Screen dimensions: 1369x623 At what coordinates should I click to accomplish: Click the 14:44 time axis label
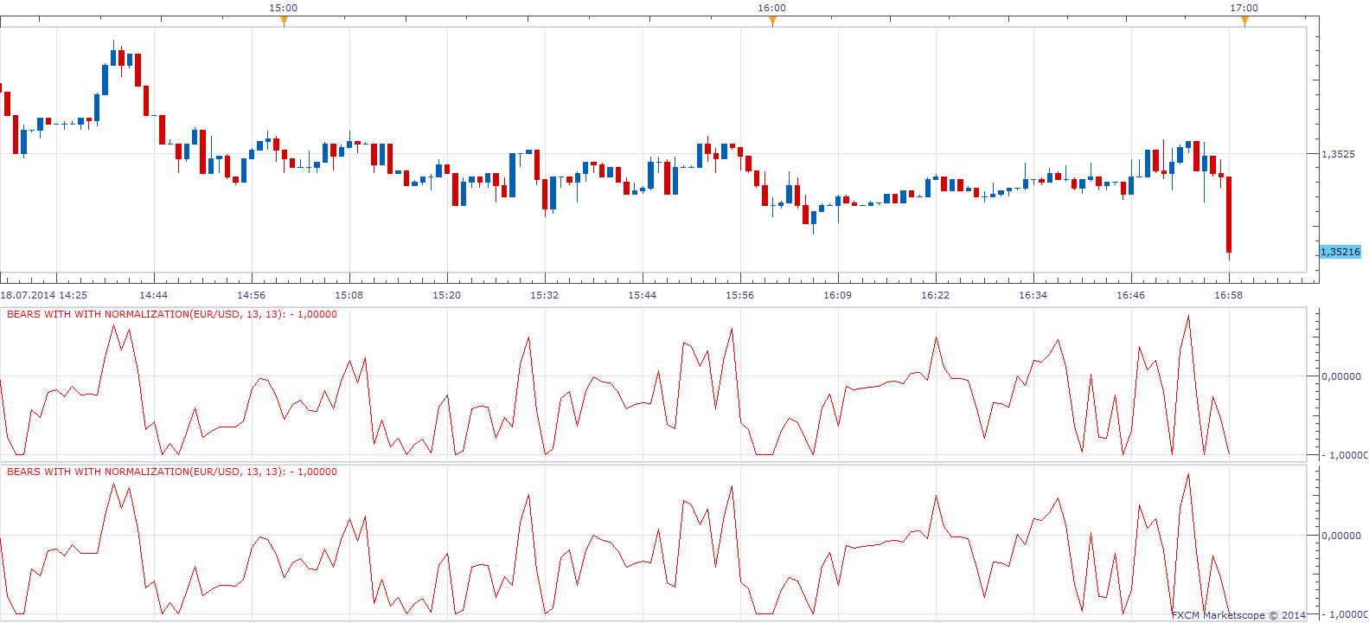pyautogui.click(x=154, y=295)
